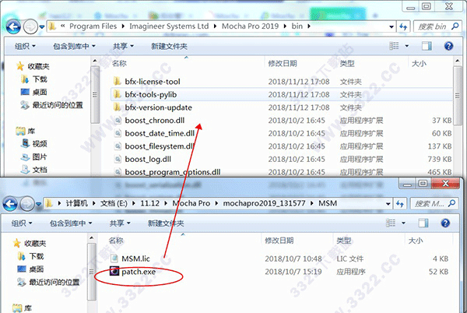Go forward in the MSM folder window

pyautogui.click(x=27, y=204)
